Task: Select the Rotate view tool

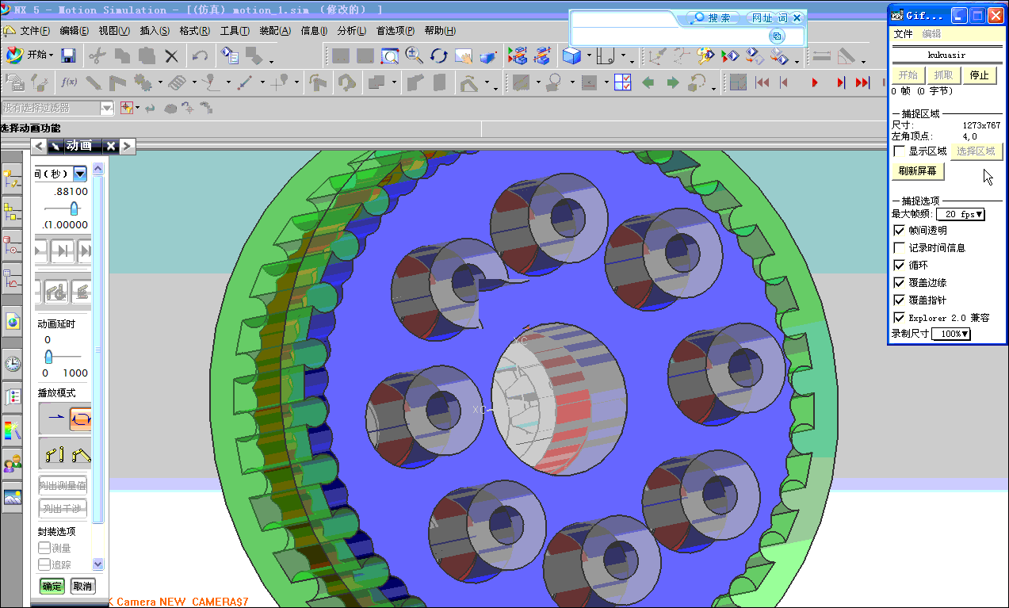Action: (x=438, y=55)
